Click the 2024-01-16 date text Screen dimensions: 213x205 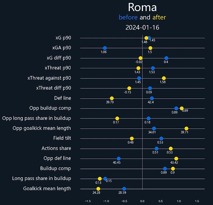[x=142, y=28]
